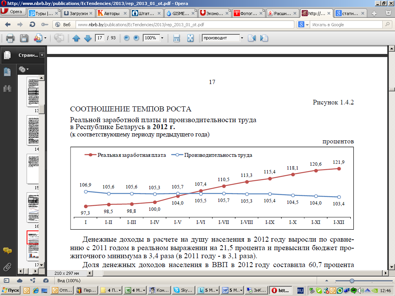Select page 16 thumbnail
The height and width of the screenshot is (296, 395).
point(32,207)
